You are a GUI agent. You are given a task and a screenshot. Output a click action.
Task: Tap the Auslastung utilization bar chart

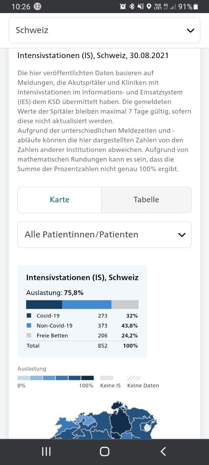coord(82,304)
